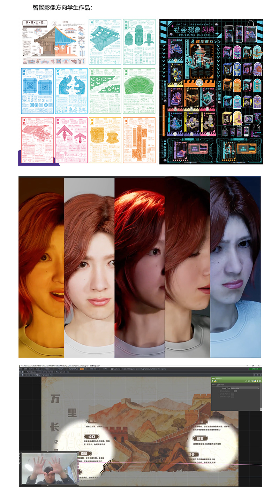Click the plus icon in parameter header

coord(257,381)
